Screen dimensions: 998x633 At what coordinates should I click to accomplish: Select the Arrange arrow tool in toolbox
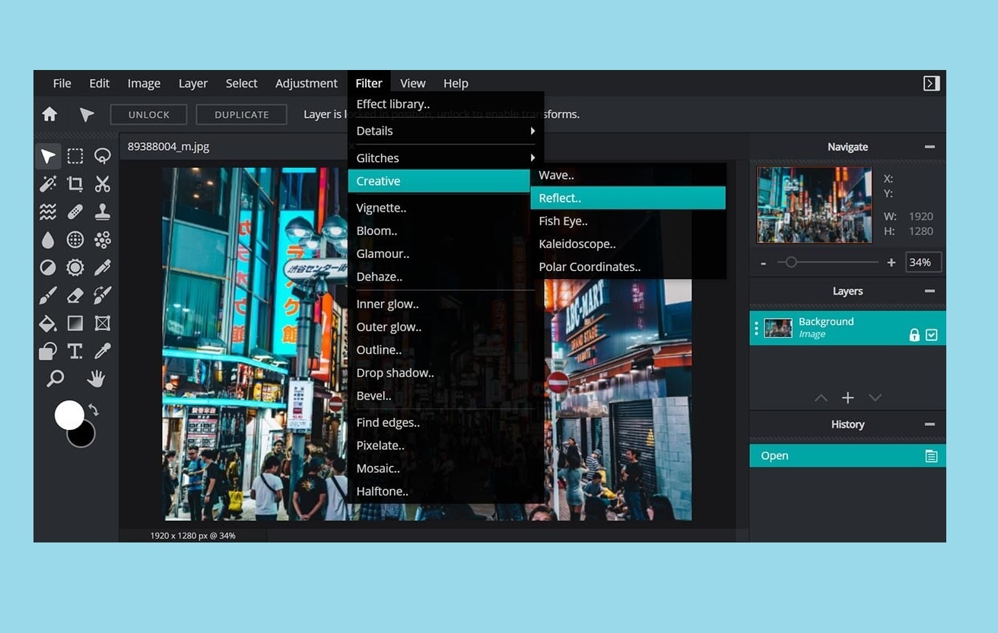coord(48,157)
